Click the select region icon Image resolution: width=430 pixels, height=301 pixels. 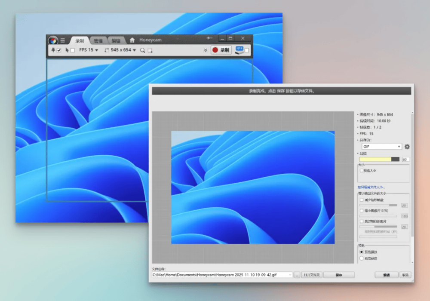(150, 50)
